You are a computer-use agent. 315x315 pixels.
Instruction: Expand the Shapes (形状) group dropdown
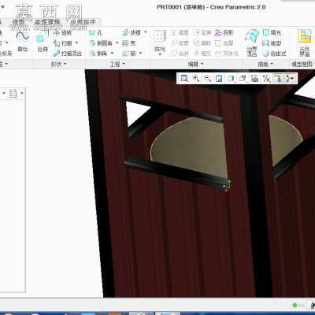tap(59, 65)
